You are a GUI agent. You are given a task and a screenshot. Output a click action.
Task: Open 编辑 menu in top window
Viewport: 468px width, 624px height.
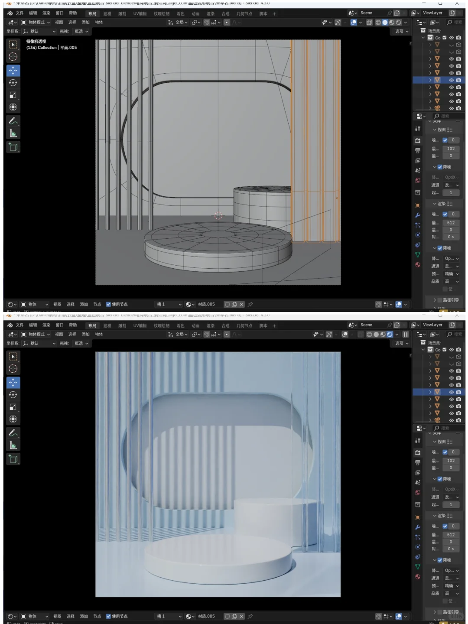click(33, 13)
